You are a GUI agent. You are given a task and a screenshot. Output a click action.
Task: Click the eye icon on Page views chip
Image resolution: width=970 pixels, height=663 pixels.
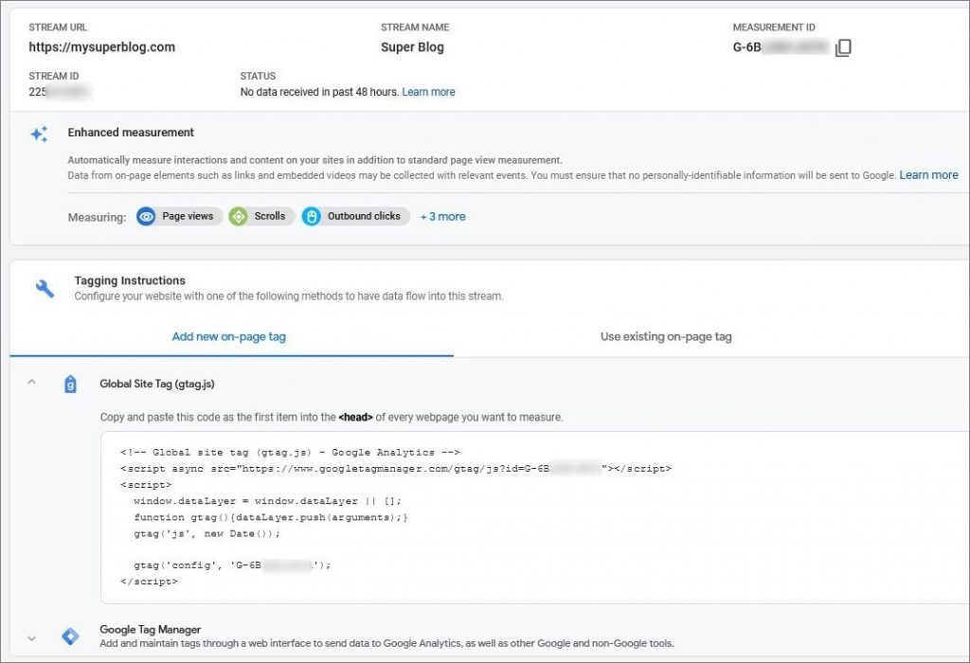pyautogui.click(x=147, y=216)
